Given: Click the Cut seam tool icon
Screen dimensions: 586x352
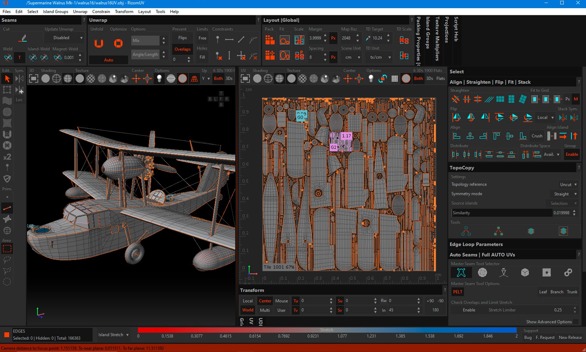Looking at the screenshot, I should pos(23,38).
